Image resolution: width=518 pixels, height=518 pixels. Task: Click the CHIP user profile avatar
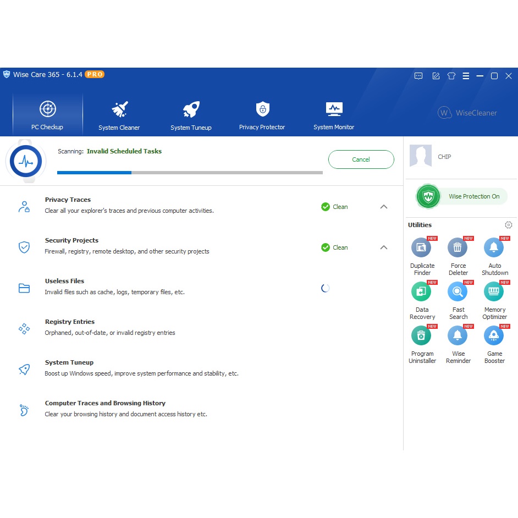coord(421,157)
